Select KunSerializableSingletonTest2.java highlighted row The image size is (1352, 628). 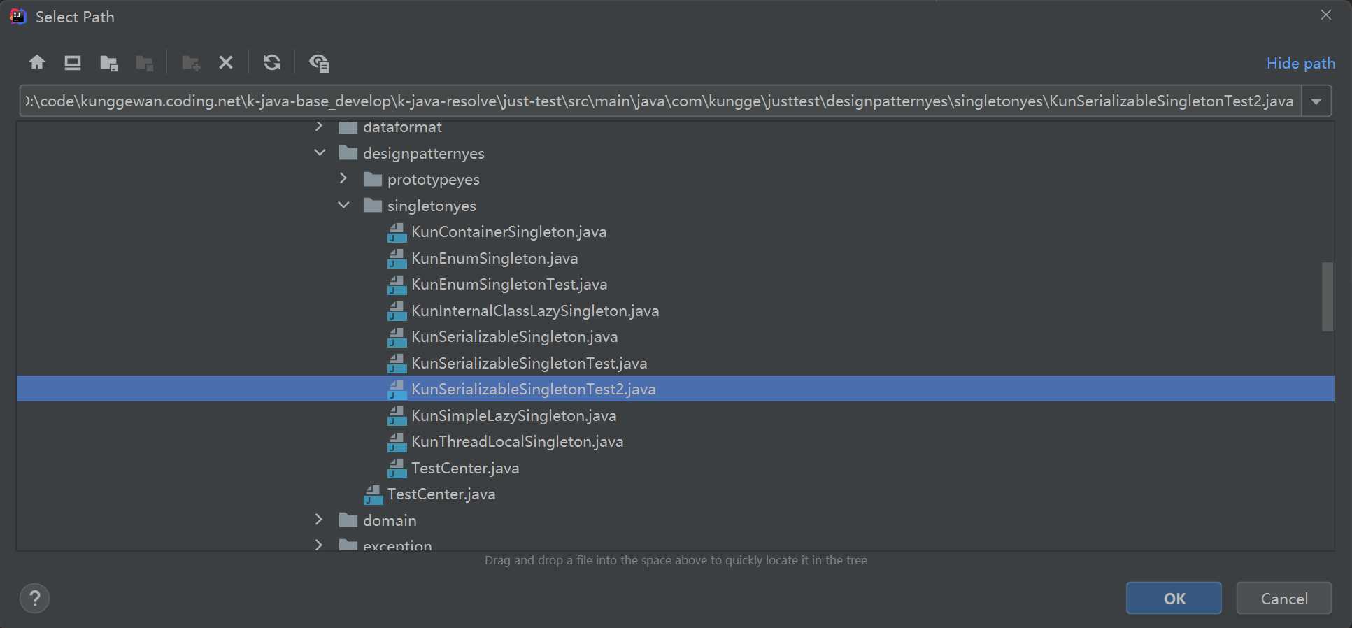point(675,389)
